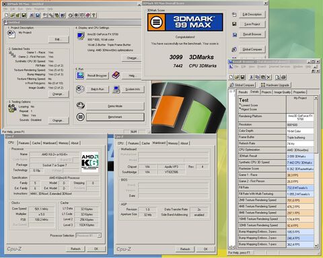The width and height of the screenshot is (323, 258).
Task: Click the purple help book icon
Action: pyautogui.click(x=116, y=75)
